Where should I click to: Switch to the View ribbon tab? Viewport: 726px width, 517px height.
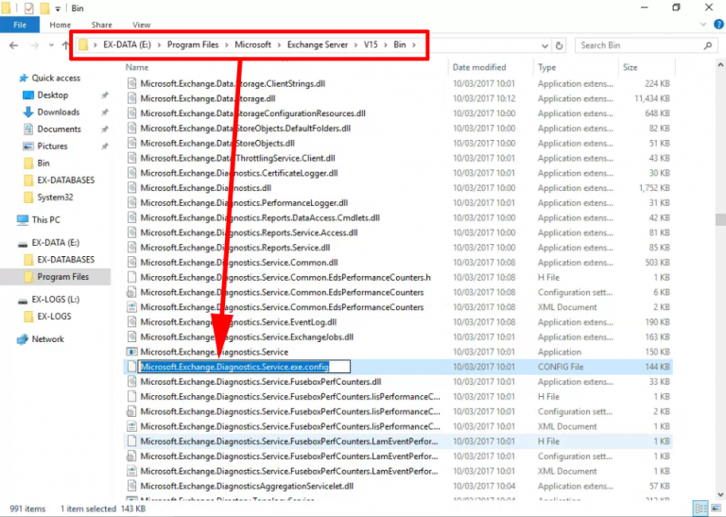pos(141,25)
